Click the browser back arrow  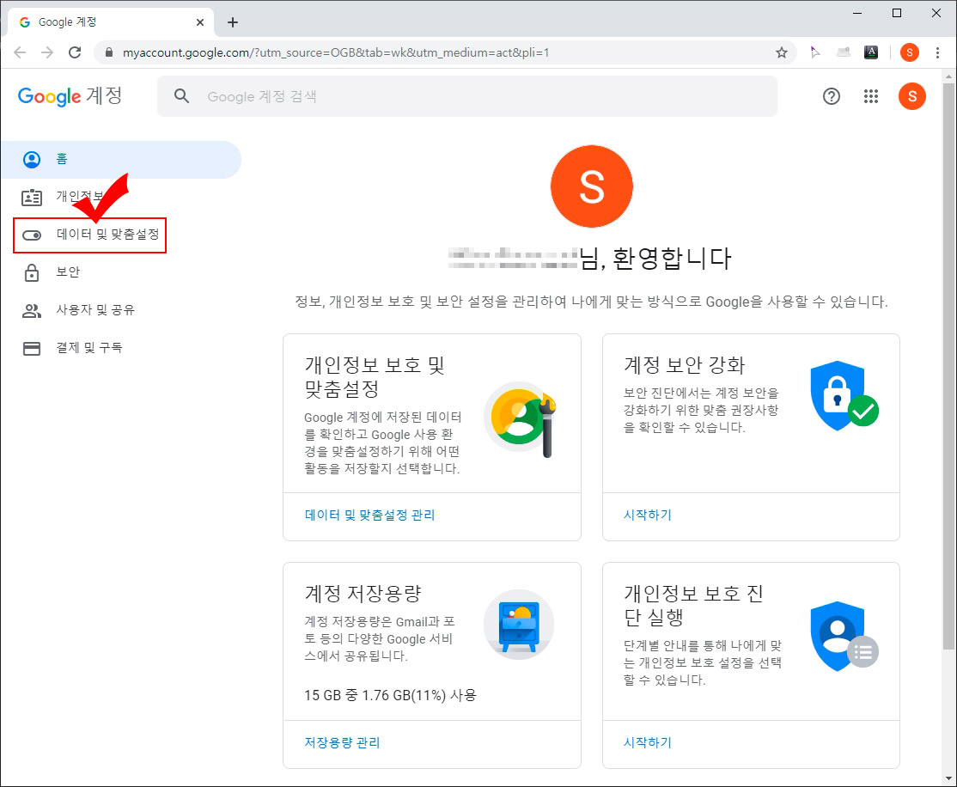point(20,52)
